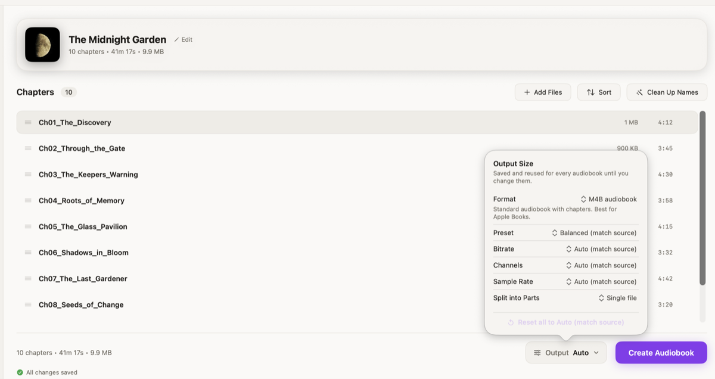Click the drag handle icon for Ch01_The_Discovery

(28, 122)
